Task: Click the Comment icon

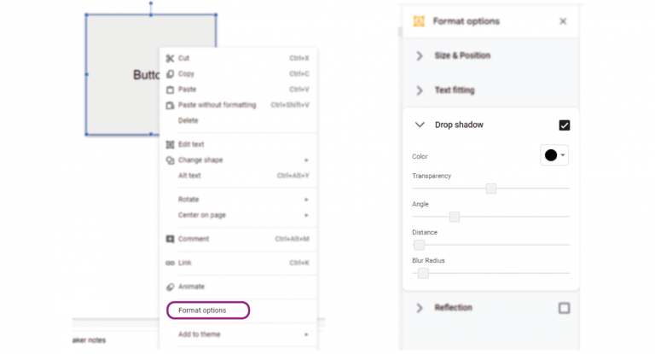Action: pos(170,239)
